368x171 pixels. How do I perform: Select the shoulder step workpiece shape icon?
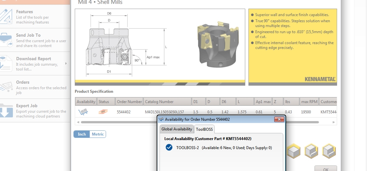311,151
